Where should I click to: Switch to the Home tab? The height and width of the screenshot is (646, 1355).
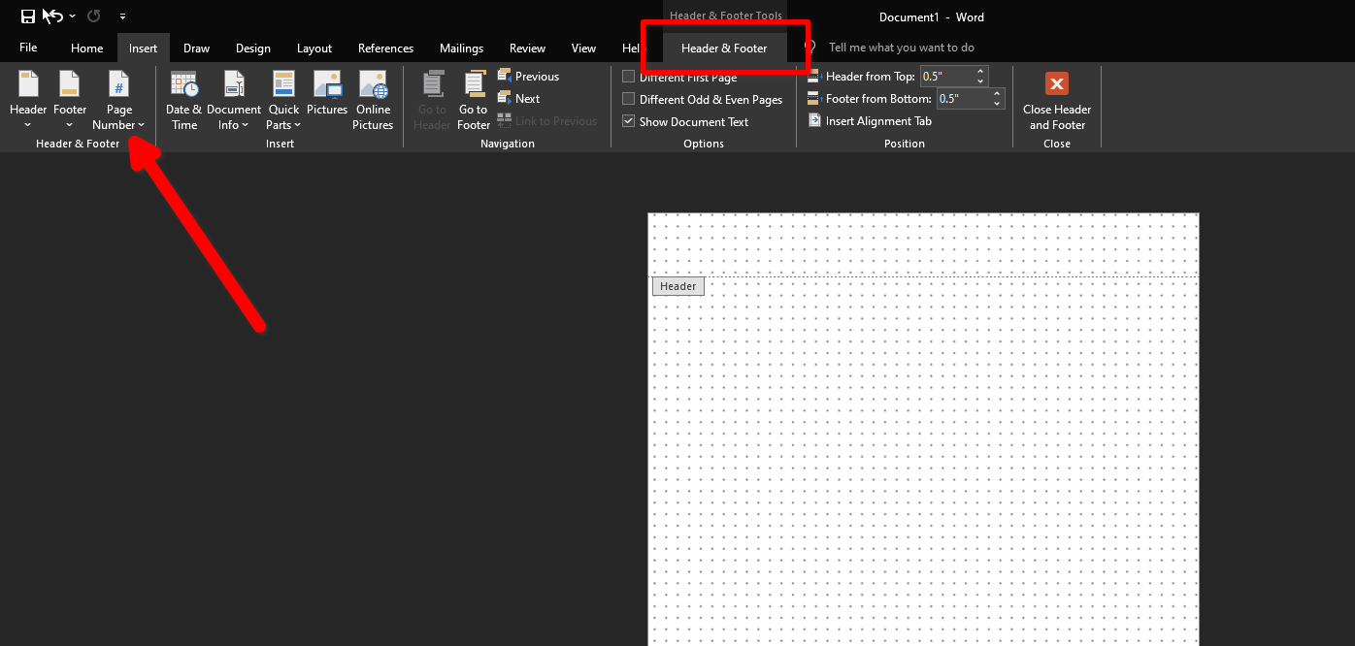coord(86,48)
